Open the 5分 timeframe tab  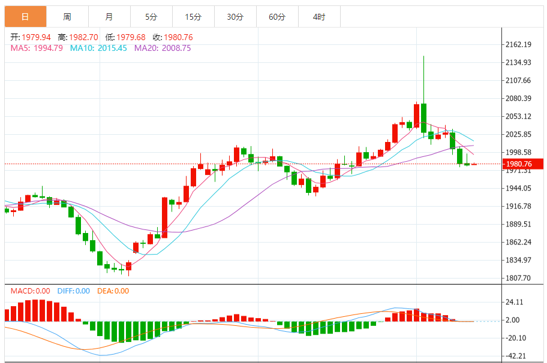(x=151, y=16)
